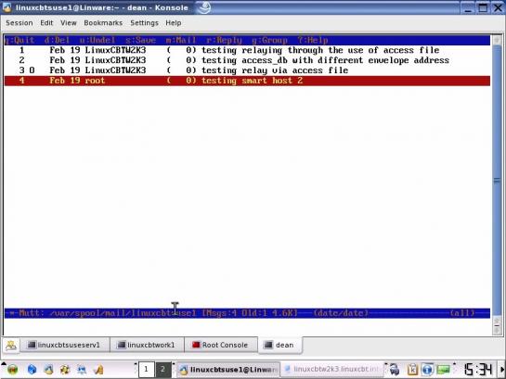506x379 pixels.
Task: Launch the home folder icon in panel
Action: (48, 370)
